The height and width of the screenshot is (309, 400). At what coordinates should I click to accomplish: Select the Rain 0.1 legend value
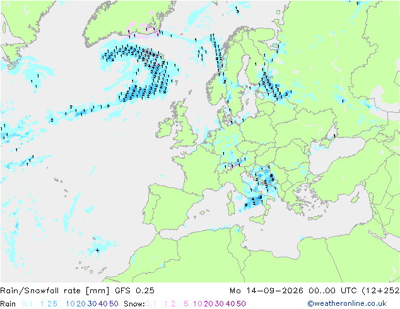click(27, 304)
